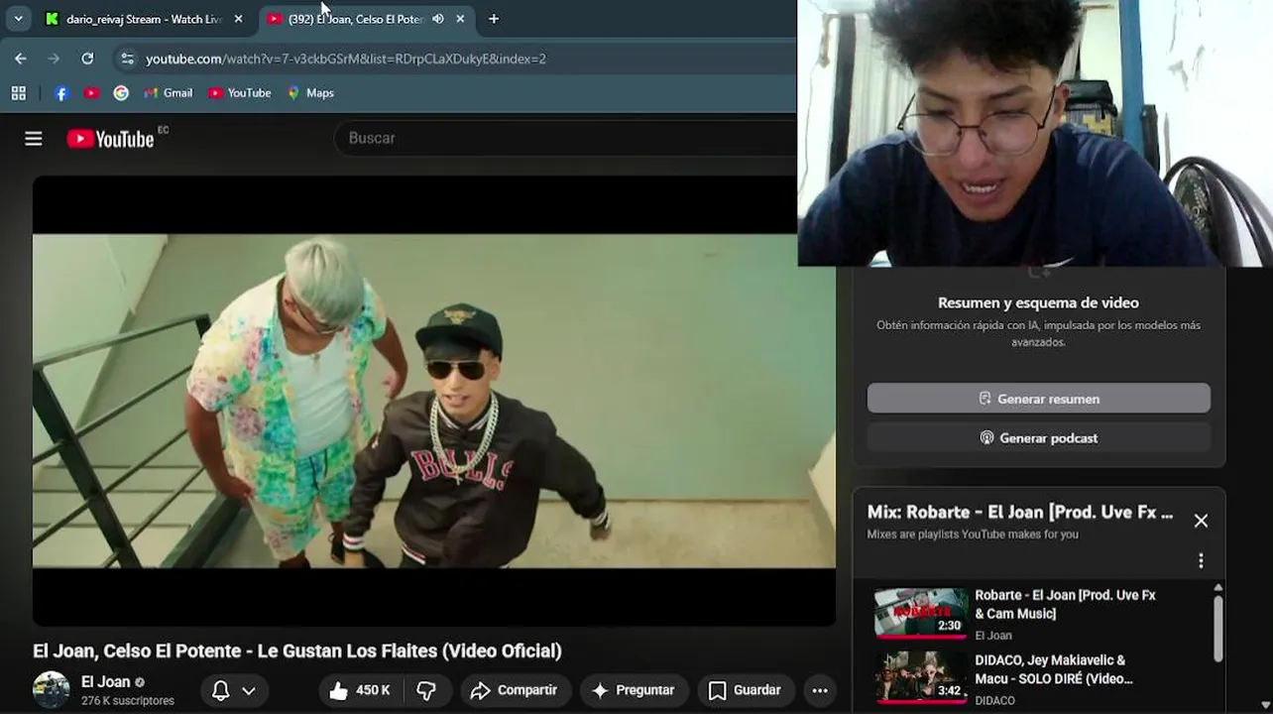This screenshot has width=1273, height=714.
Task: Open the YouTube hamburger guide menu
Action: pyautogui.click(x=34, y=139)
